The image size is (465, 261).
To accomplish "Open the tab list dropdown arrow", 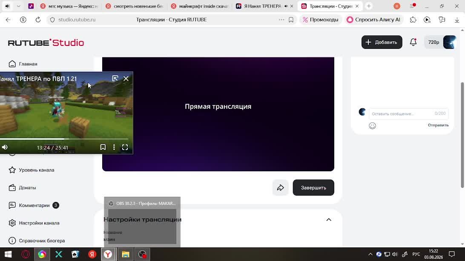I will point(18,6).
